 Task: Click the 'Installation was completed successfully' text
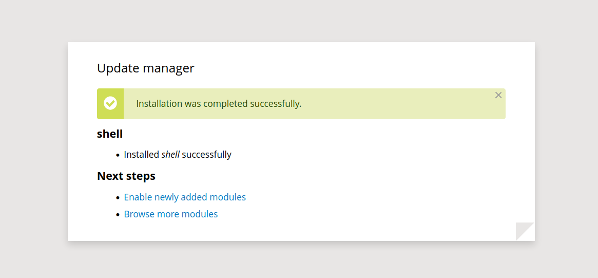click(x=219, y=104)
